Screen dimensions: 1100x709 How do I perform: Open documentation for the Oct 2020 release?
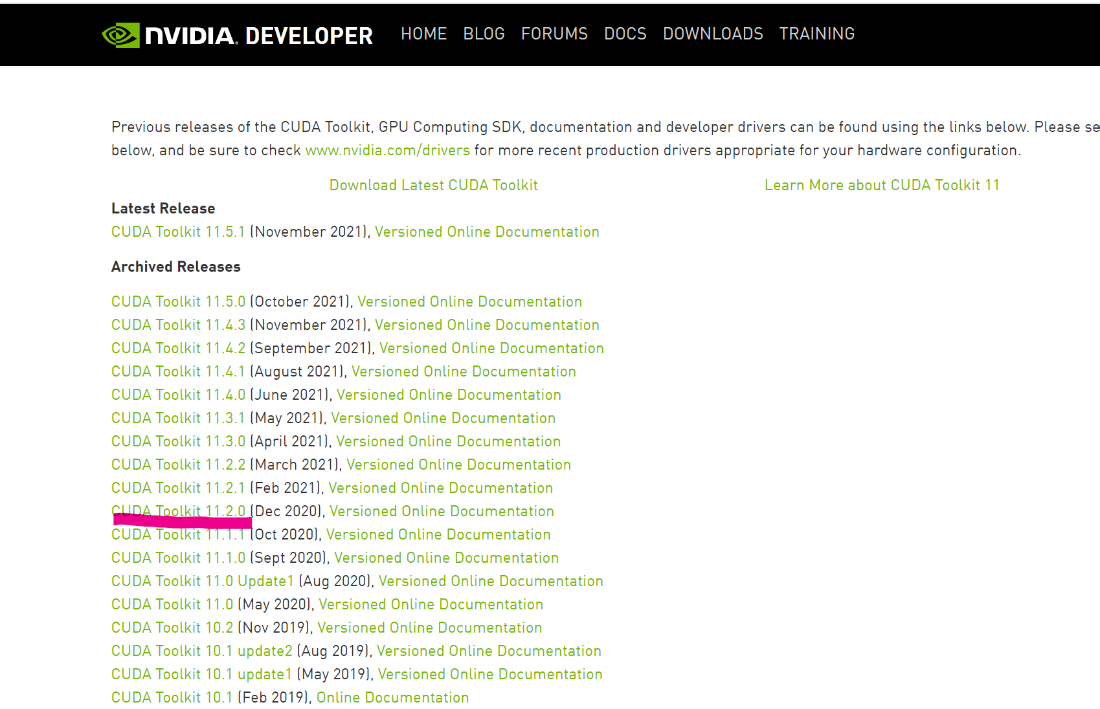(x=438, y=534)
